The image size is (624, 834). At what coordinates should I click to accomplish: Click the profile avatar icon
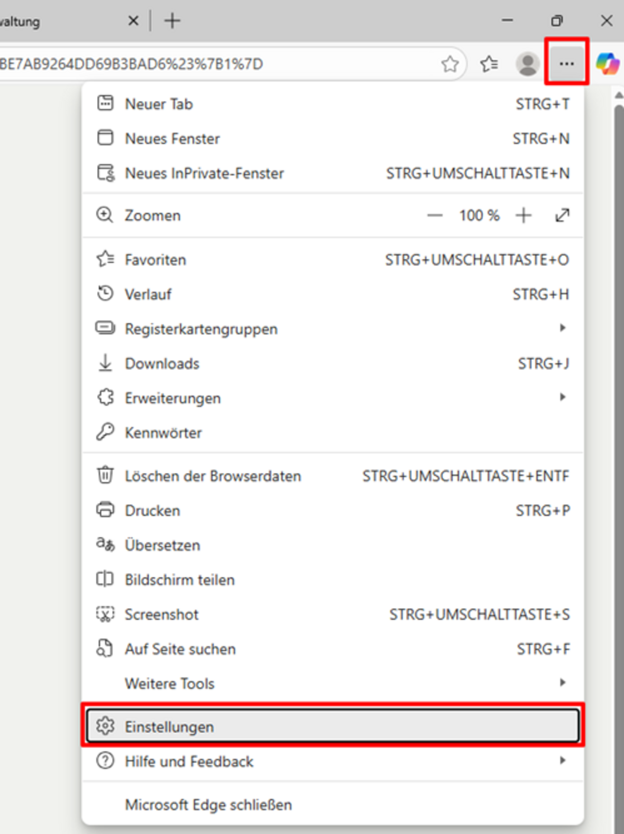[x=527, y=64]
